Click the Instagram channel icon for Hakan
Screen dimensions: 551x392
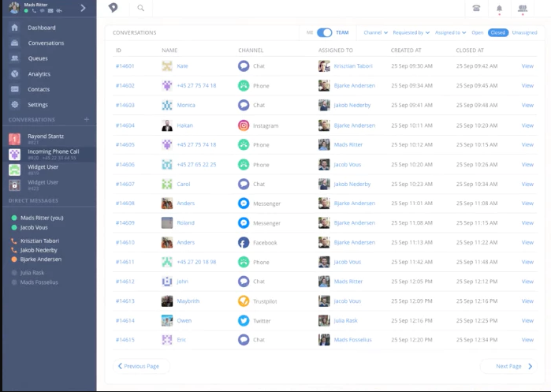244,125
